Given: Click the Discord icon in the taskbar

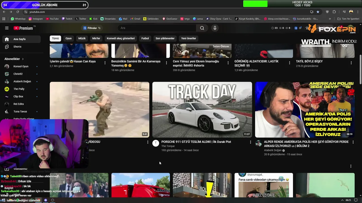Looking at the screenshot, I should (x=46, y=200).
